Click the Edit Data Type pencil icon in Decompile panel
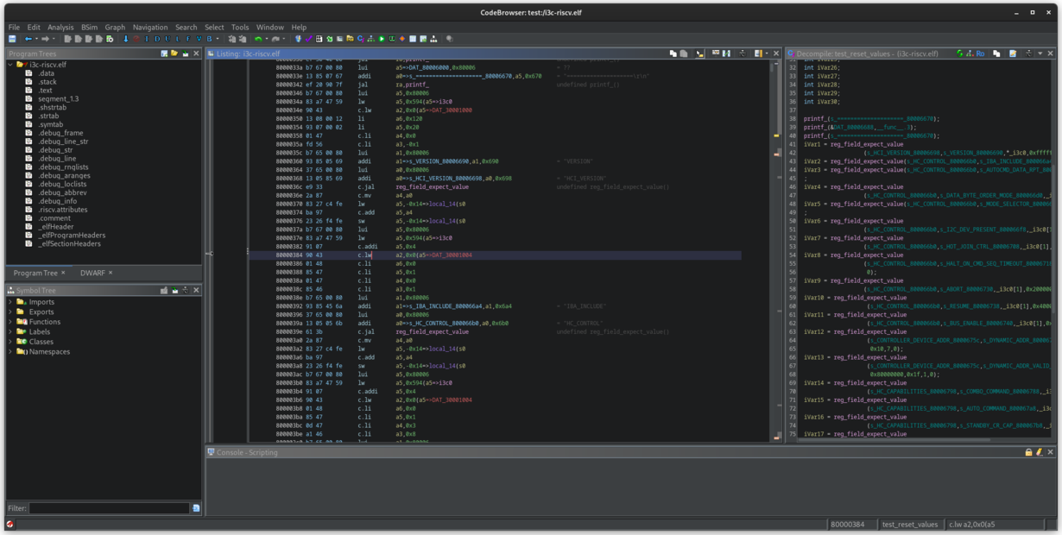1062x535 pixels. pos(1013,53)
